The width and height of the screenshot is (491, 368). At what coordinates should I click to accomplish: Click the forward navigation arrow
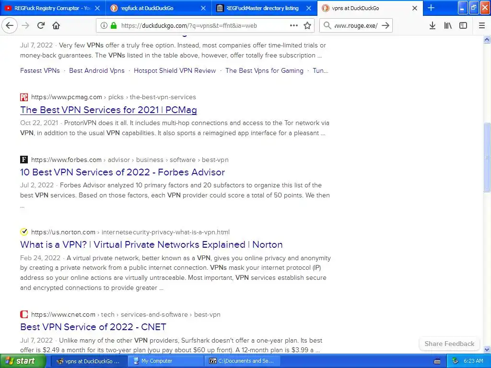pyautogui.click(x=25, y=26)
